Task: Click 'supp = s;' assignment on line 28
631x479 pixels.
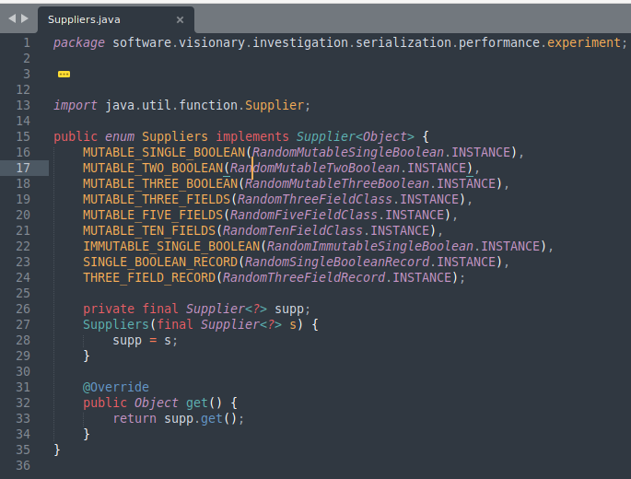Action: [x=146, y=341]
